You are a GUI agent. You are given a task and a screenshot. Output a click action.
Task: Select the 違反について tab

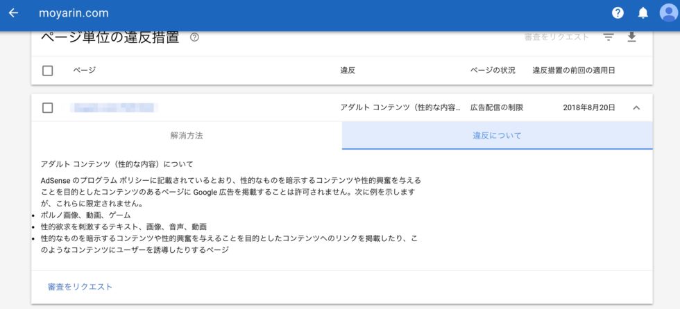497,136
